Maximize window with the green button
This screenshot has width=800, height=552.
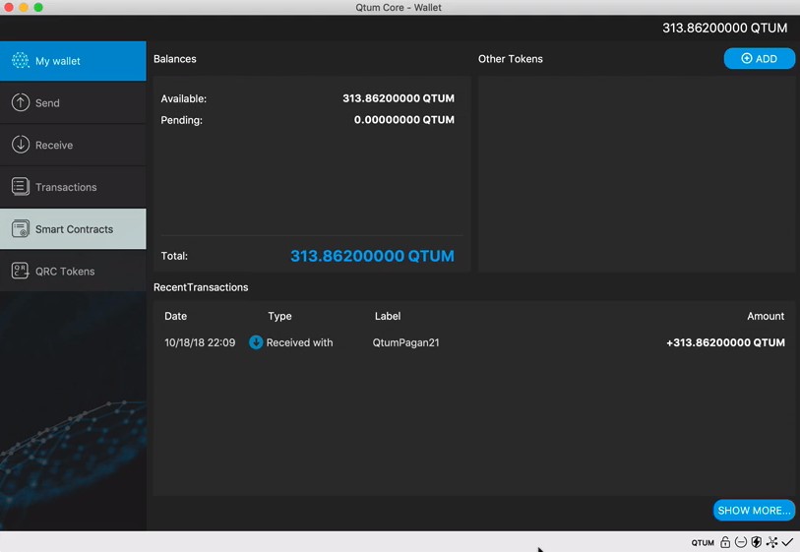pyautogui.click(x=38, y=7)
